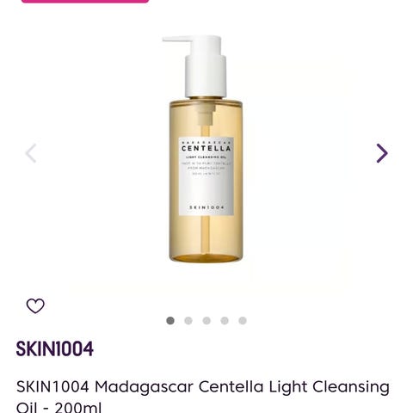This screenshot has width=413, height=413.
Task: Go to previous image with left chevron
Action: pos(31,153)
